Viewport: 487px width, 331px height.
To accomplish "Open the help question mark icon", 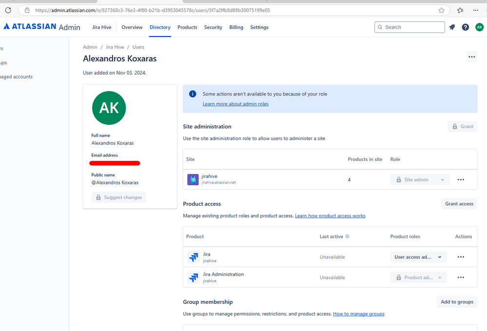I will click(x=465, y=27).
